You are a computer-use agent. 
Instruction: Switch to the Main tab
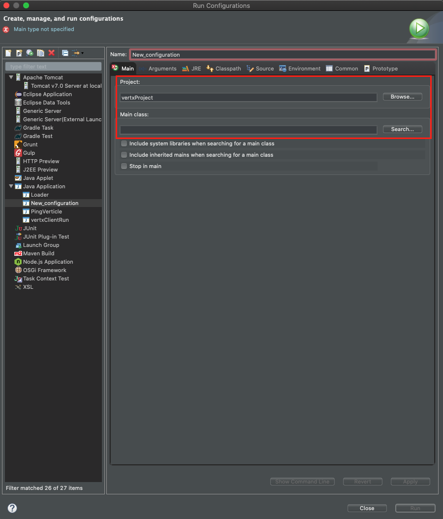pyautogui.click(x=123, y=68)
